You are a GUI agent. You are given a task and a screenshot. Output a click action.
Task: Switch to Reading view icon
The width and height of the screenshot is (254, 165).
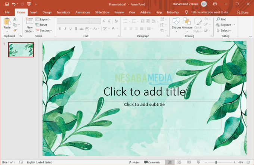(x=189, y=162)
